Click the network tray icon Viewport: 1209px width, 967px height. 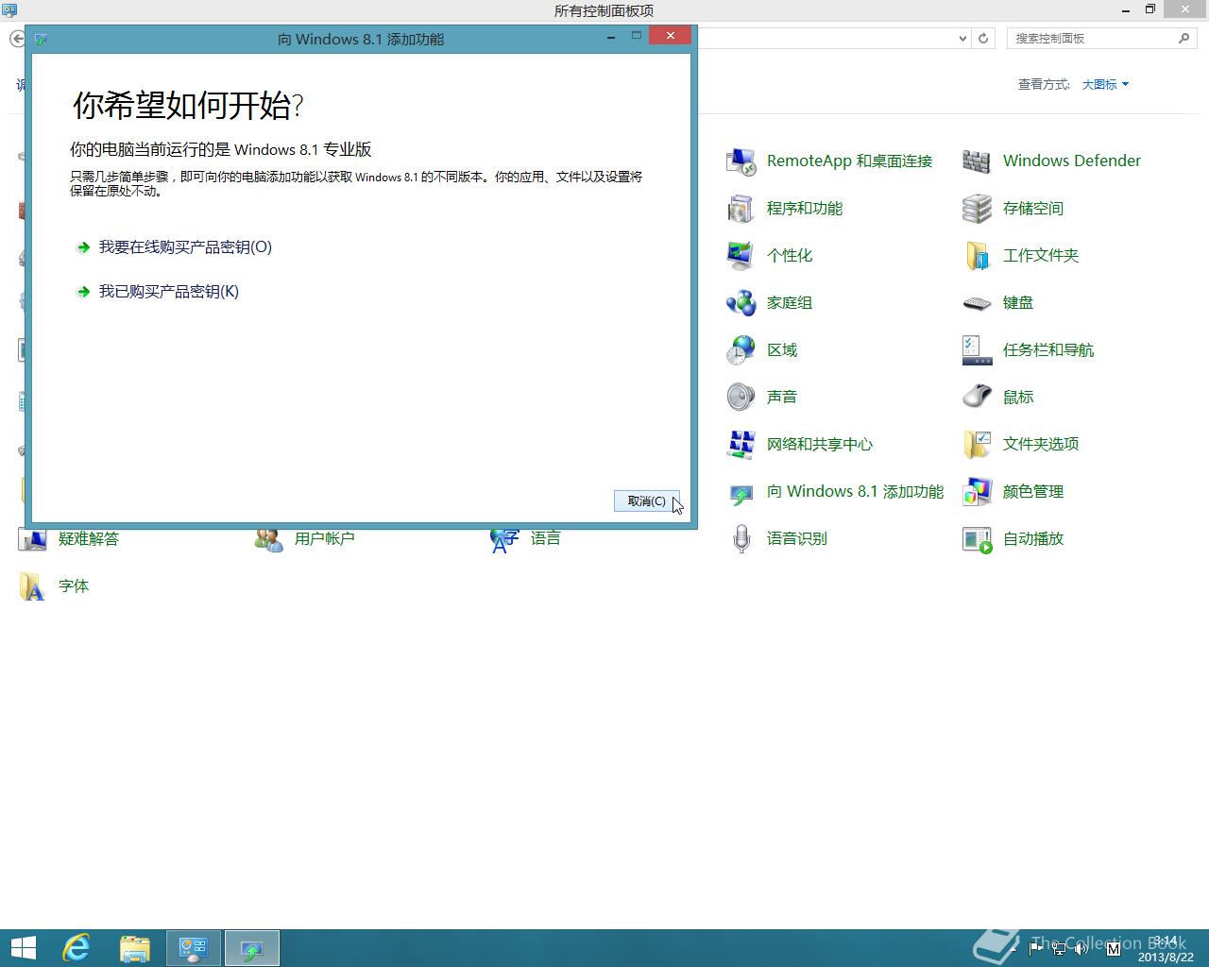[1059, 948]
